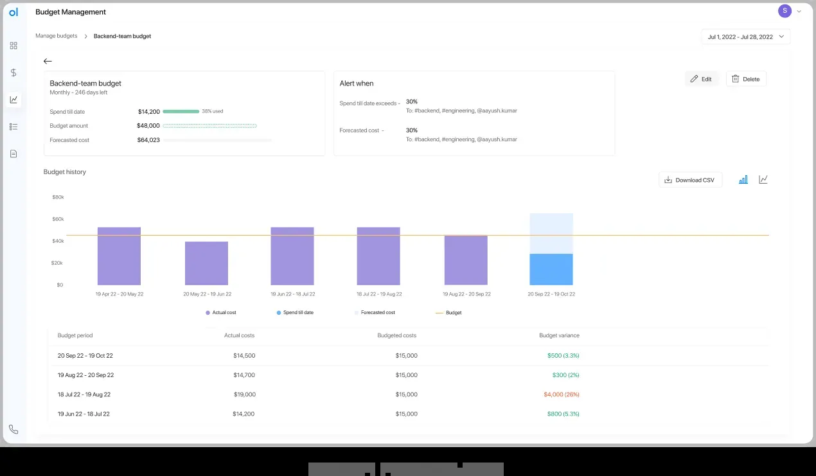This screenshot has width=816, height=476.
Task: Click the Budget period column header
Action: coord(75,335)
